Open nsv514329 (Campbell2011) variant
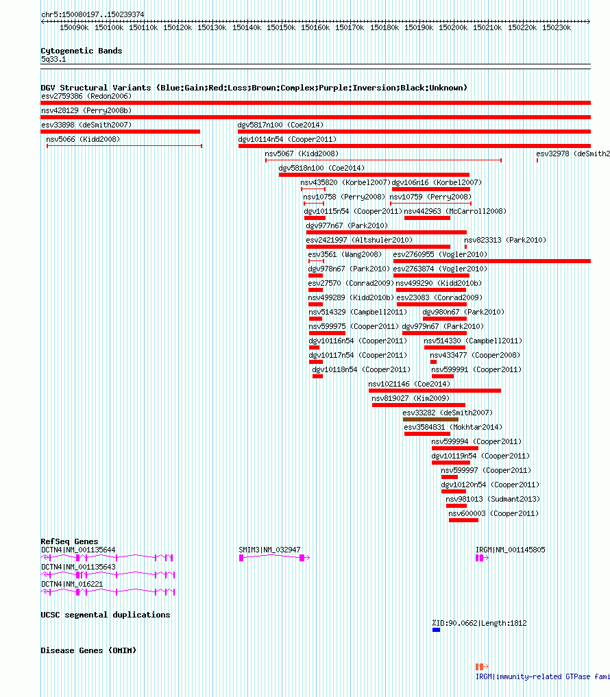 click(x=358, y=312)
